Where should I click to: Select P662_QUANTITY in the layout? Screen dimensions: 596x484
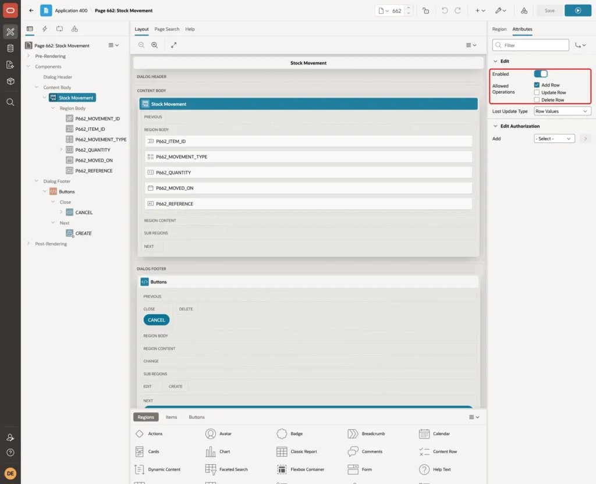tap(308, 172)
